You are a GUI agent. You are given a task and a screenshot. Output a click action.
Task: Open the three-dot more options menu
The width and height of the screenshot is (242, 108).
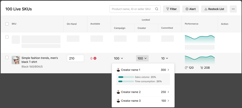pyautogui.click(x=233, y=9)
